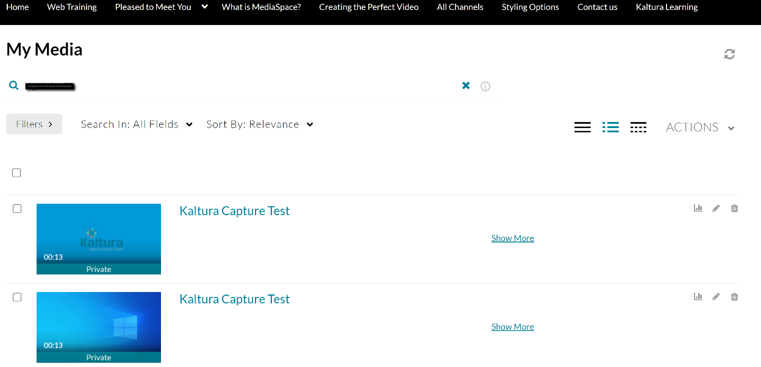Show More for second media entry
The image size is (761, 367).
(513, 327)
